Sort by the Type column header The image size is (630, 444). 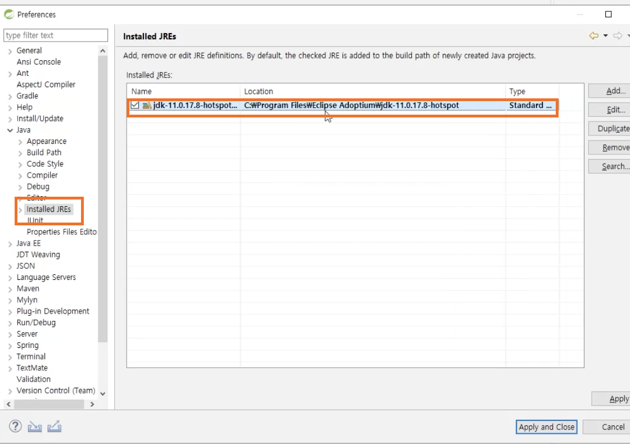point(532,91)
